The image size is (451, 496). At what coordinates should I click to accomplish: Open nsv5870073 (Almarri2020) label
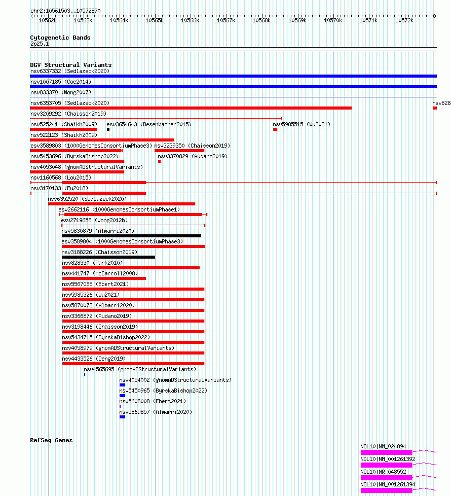98,306
